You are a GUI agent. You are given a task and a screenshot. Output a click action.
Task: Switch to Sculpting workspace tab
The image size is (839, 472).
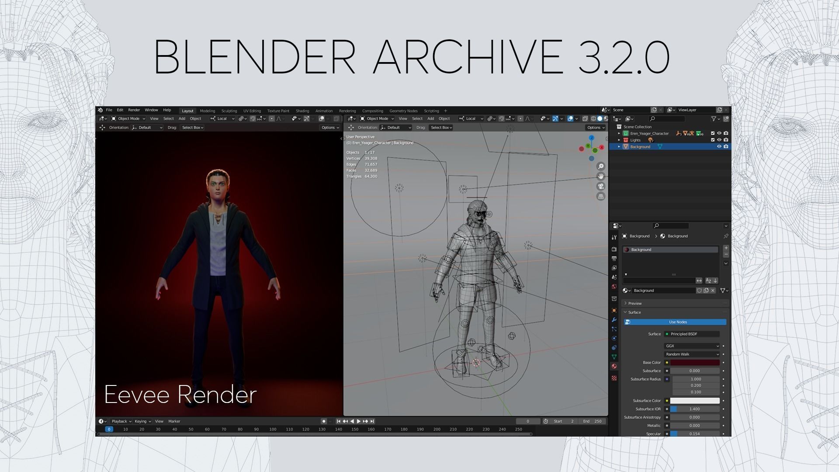tap(229, 111)
